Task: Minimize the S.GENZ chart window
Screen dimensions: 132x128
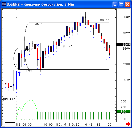Action: (x=115, y=4)
